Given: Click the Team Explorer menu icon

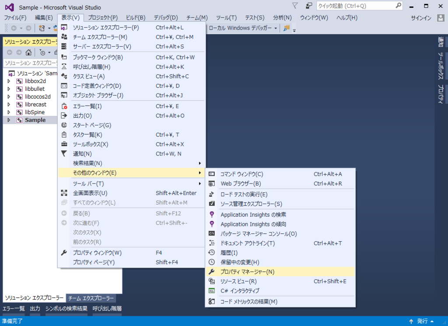Looking at the screenshot, I should [64, 37].
